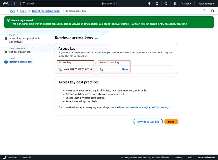Copy the access key ID
The width and height of the screenshot is (218, 160).
[x=61, y=69]
